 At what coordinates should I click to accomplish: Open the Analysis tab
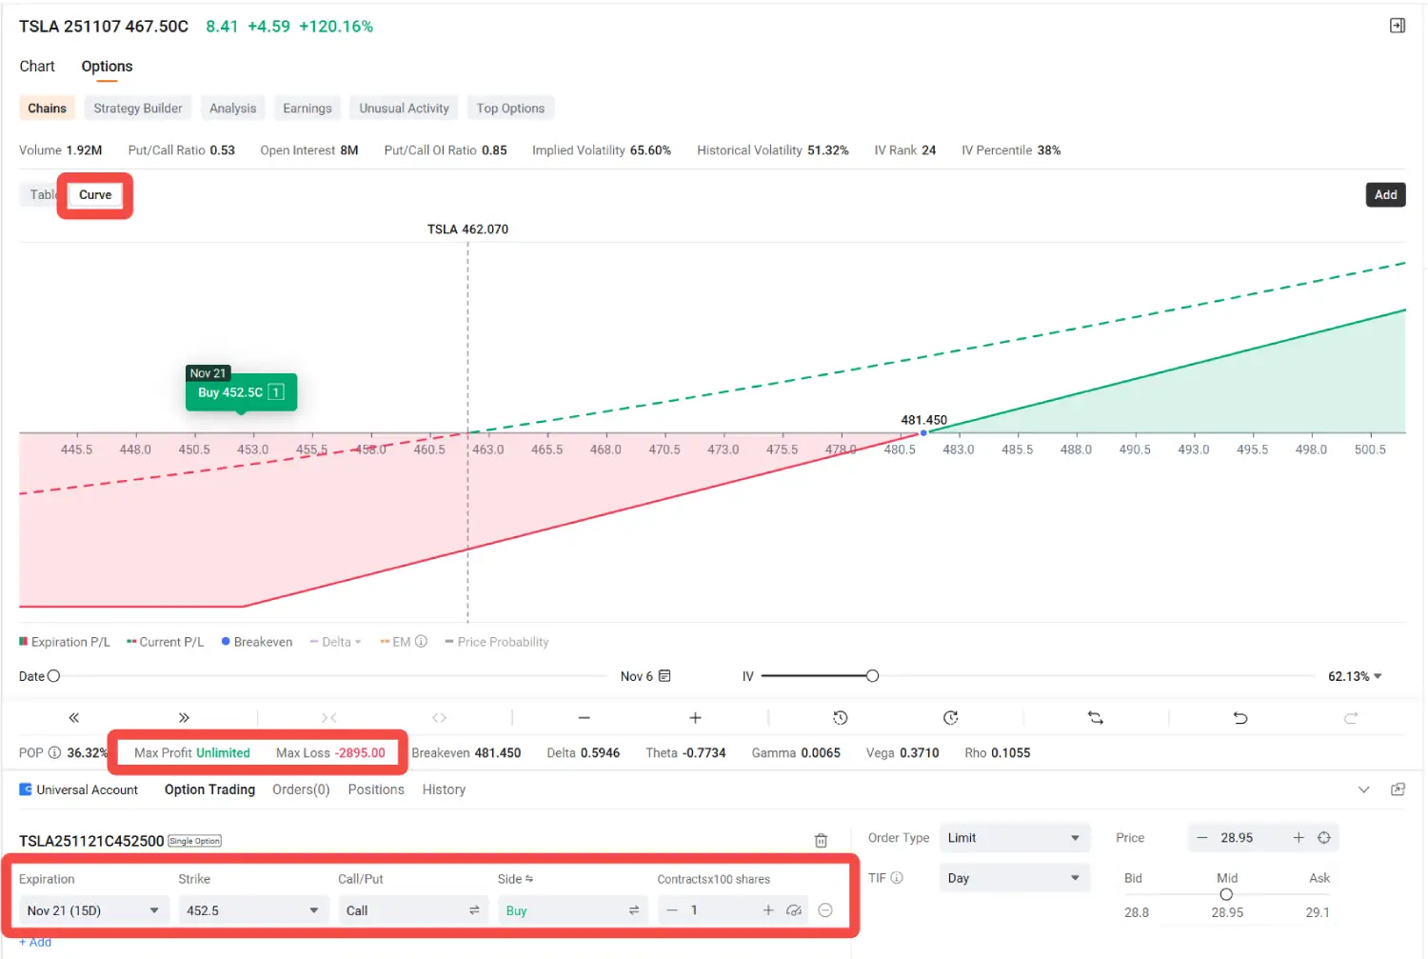232,108
